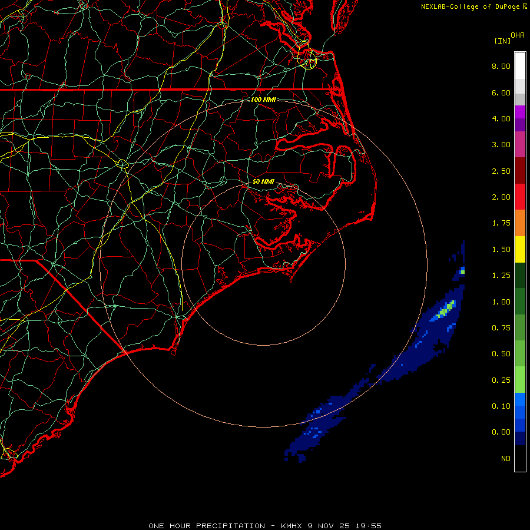
Task: Select the bright red swatch beside 2.00
Action: (x=520, y=197)
